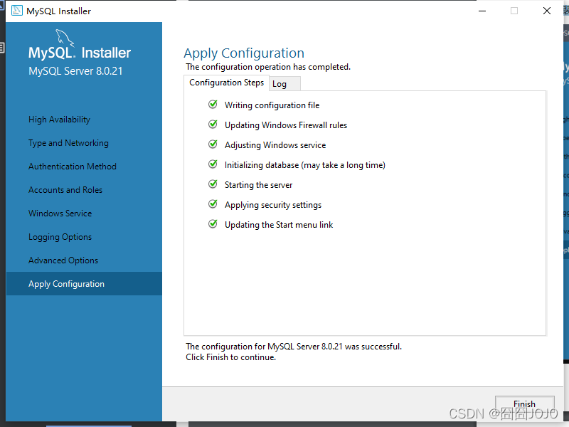Click 'The configuration for MySQL Server 8.0.21 was successful.' text
Viewport: 569px width, 427px height.
coord(294,347)
